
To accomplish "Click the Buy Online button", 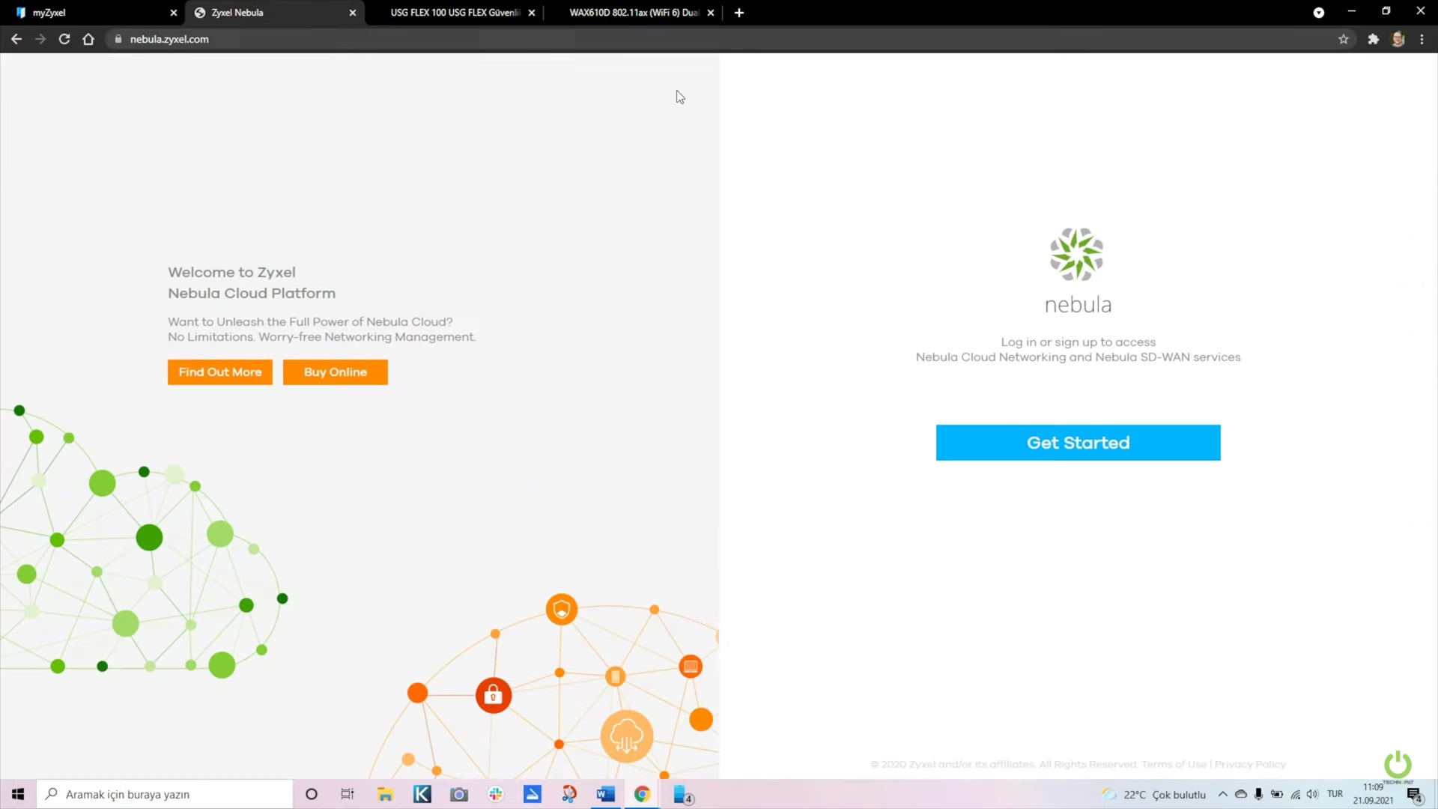I will click(335, 372).
